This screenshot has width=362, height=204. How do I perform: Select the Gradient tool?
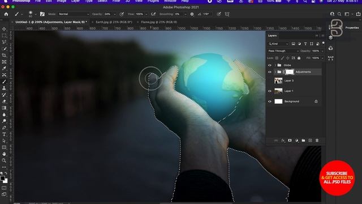[x=4, y=108]
